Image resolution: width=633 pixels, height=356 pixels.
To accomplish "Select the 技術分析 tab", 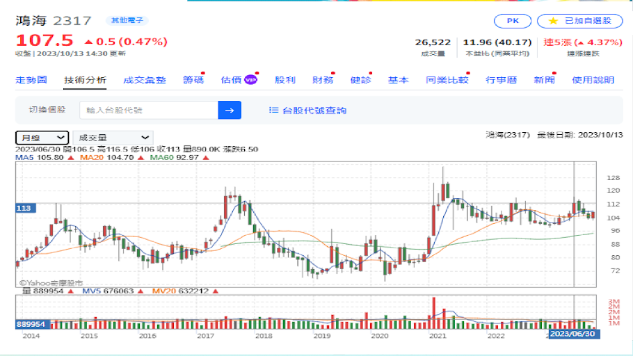I will 85,80.
